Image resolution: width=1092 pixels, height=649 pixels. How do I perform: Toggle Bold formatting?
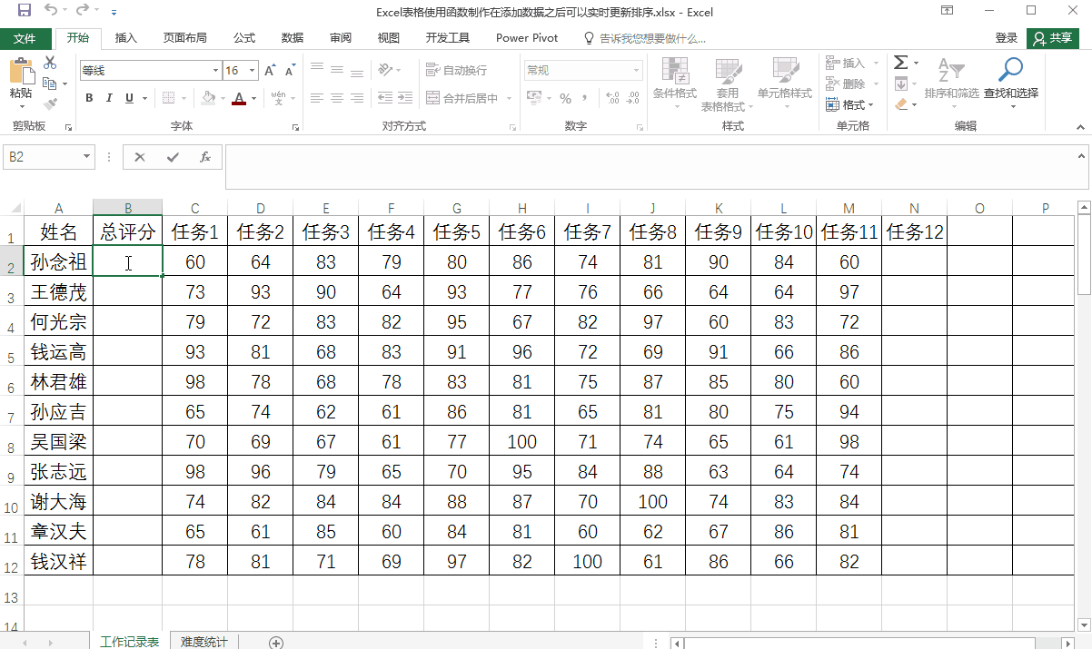[89, 98]
